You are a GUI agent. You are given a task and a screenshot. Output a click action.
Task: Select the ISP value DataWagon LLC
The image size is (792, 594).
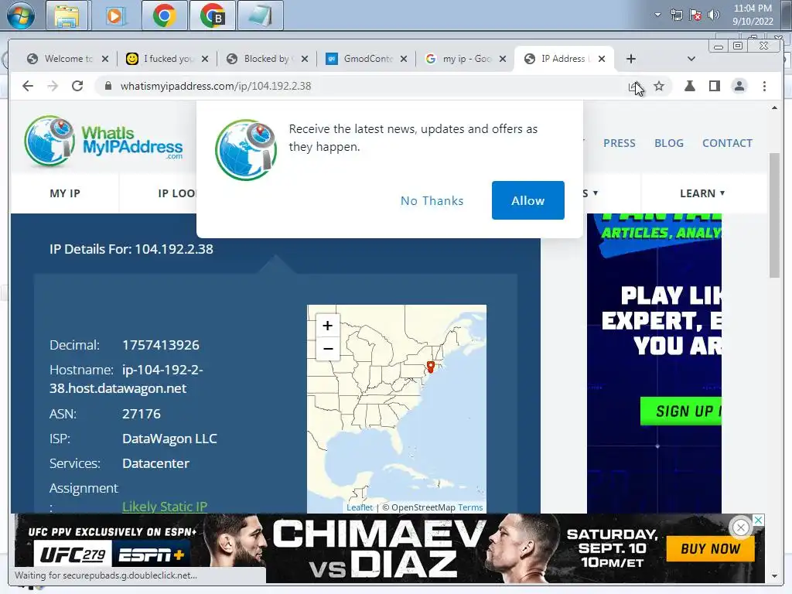pyautogui.click(x=169, y=439)
